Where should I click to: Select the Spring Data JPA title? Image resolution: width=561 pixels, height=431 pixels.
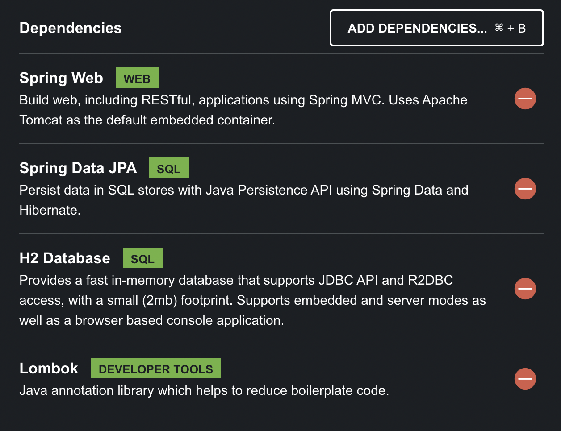click(x=78, y=168)
